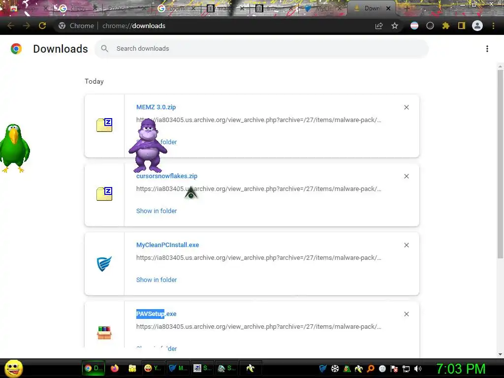Image resolution: width=504 pixels, height=378 pixels.
Task: Open MyCleanPC 'M...' taskbar button
Action: 178,368
